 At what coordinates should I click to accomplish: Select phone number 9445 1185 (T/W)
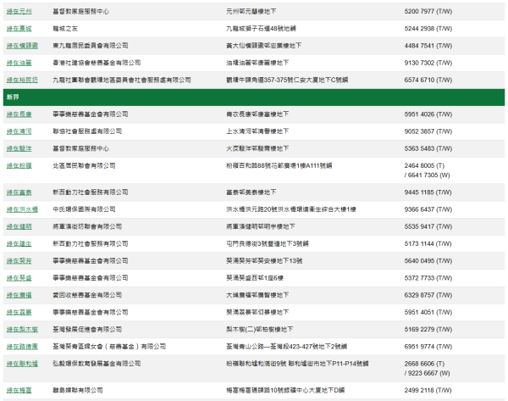tap(428, 192)
